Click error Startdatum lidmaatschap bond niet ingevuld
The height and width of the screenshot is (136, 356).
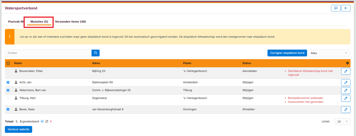(x=310, y=73)
